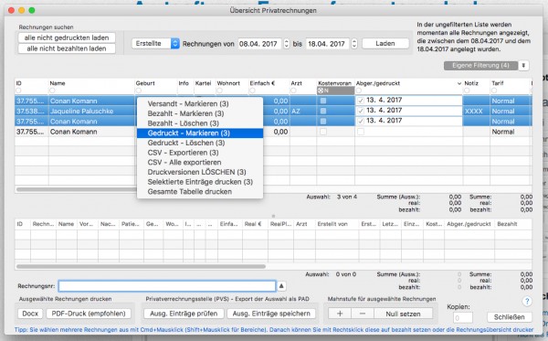Select 'Versandt - Markieren (3)' menu entry

(200, 104)
